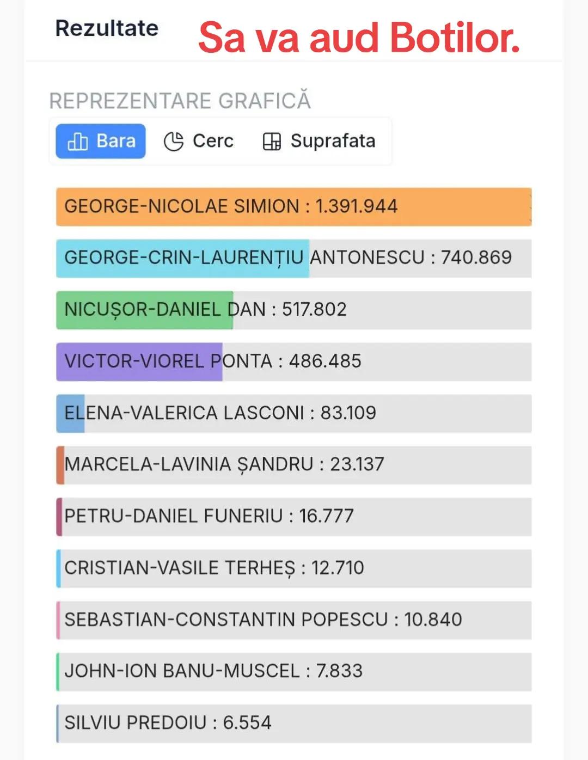
Task: Click the Suprafata treemap icon
Action: [x=272, y=142]
